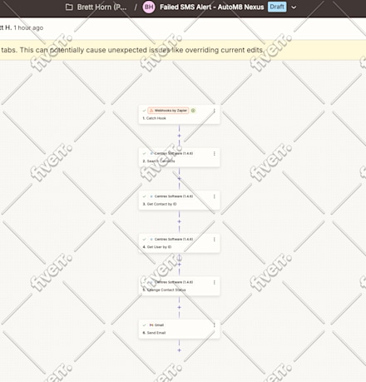Image resolution: width=366 pixels, height=382 pixels.
Task: Click the checkmark on Get User by ID
Action: click(144, 240)
